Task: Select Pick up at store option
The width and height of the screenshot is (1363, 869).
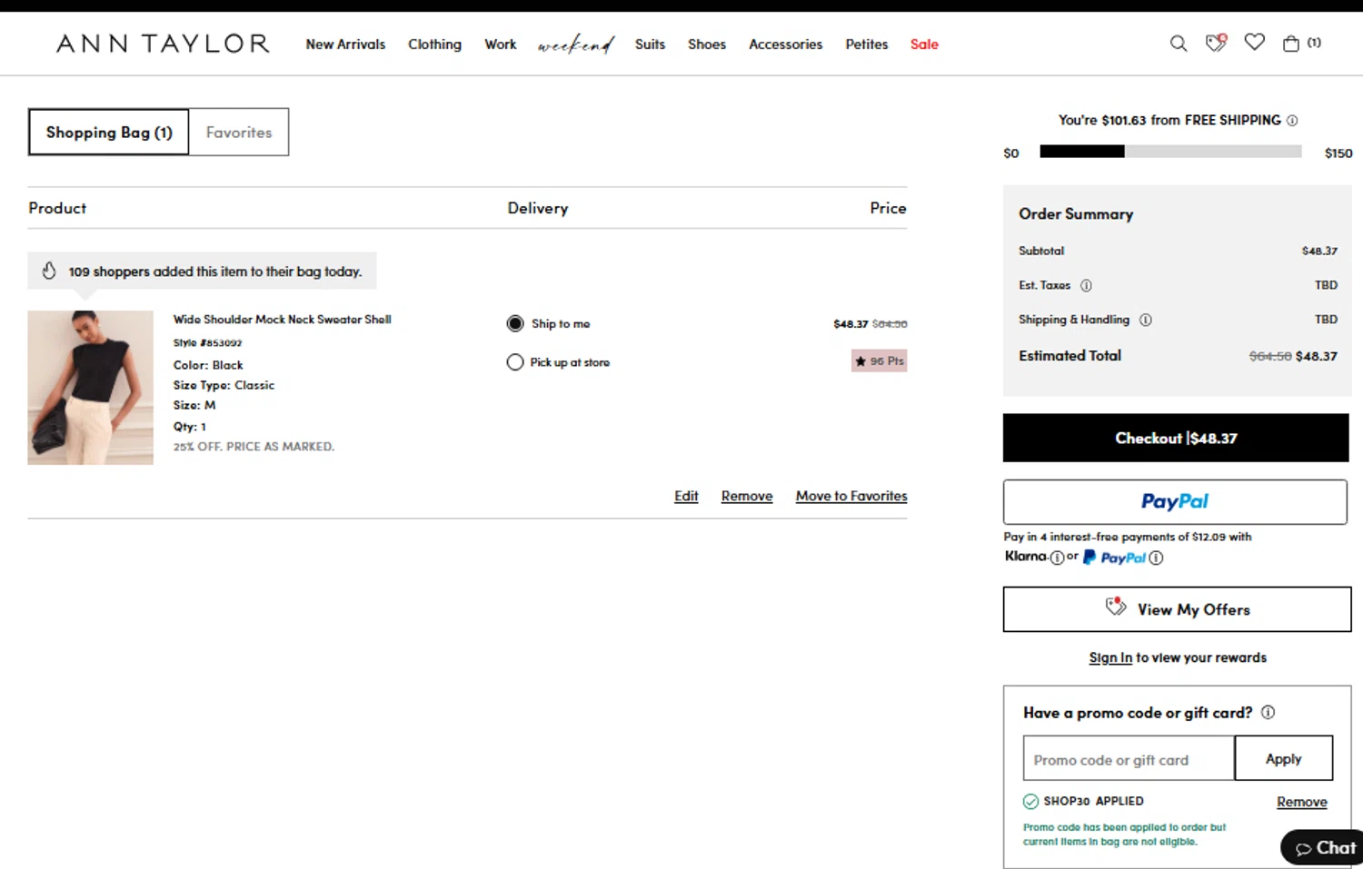Action: [x=515, y=362]
